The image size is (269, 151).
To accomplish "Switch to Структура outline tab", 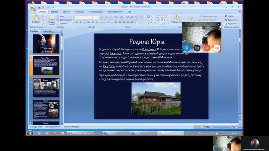I will 47,31.
